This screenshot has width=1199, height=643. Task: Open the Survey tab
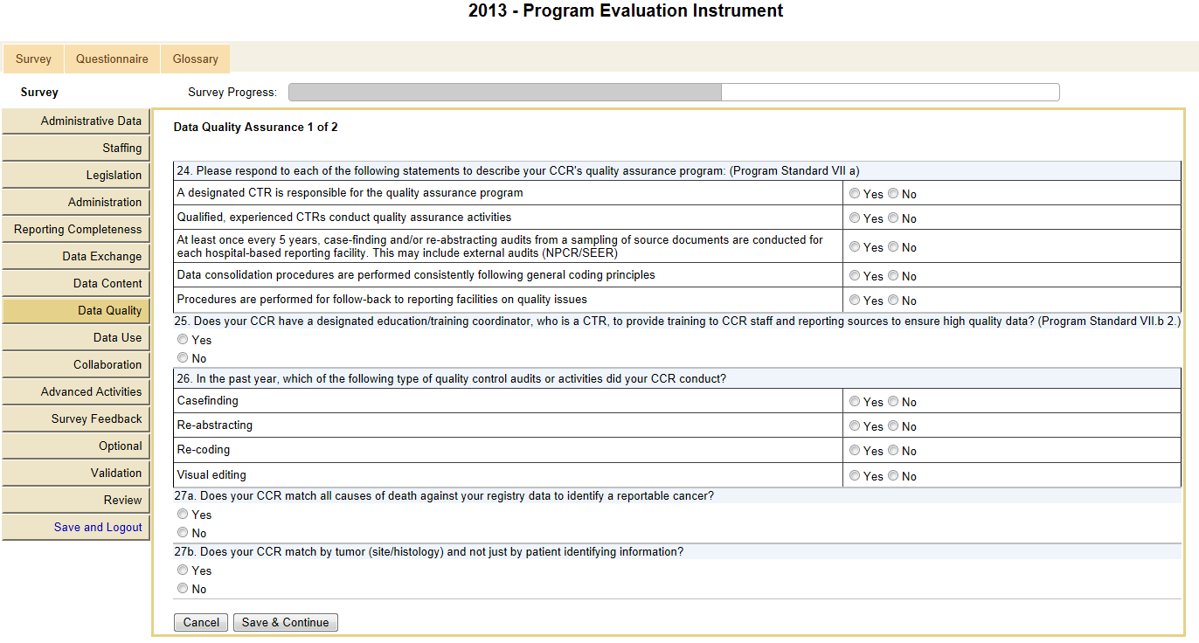click(33, 59)
